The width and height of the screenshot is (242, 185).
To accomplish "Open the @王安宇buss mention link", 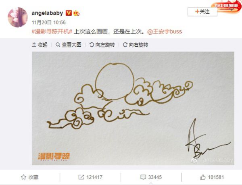I will (165, 31).
